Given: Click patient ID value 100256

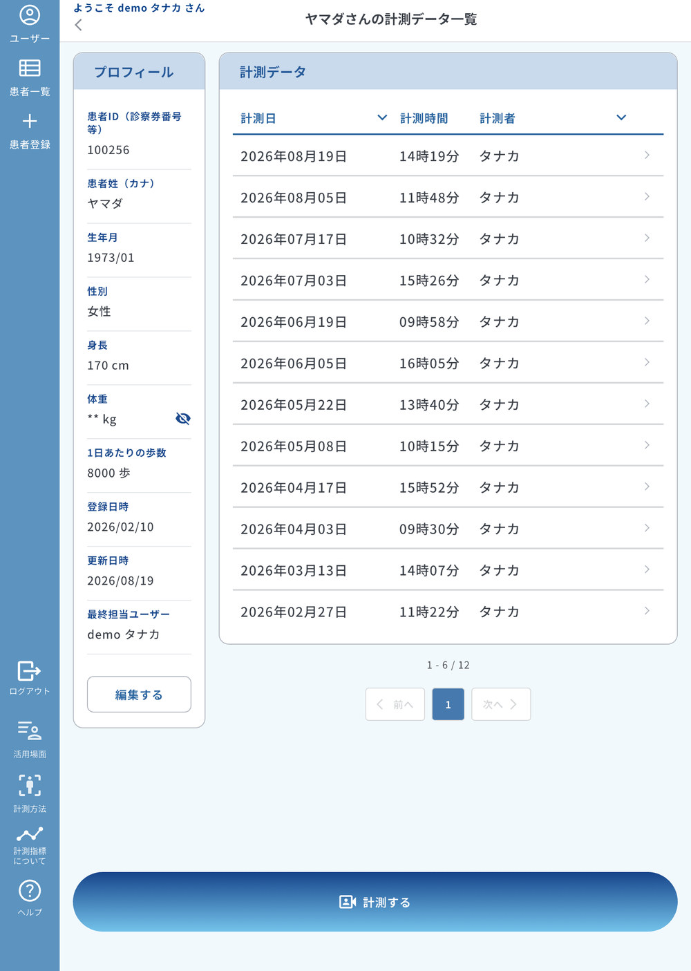Looking at the screenshot, I should pyautogui.click(x=108, y=150).
